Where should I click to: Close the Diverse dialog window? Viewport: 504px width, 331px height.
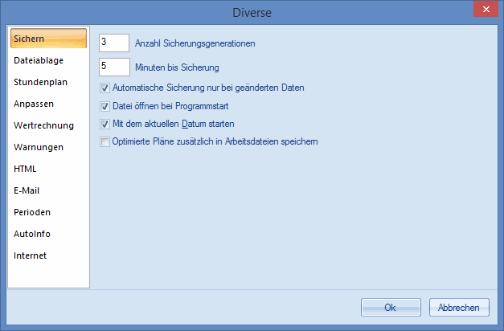(484, 10)
